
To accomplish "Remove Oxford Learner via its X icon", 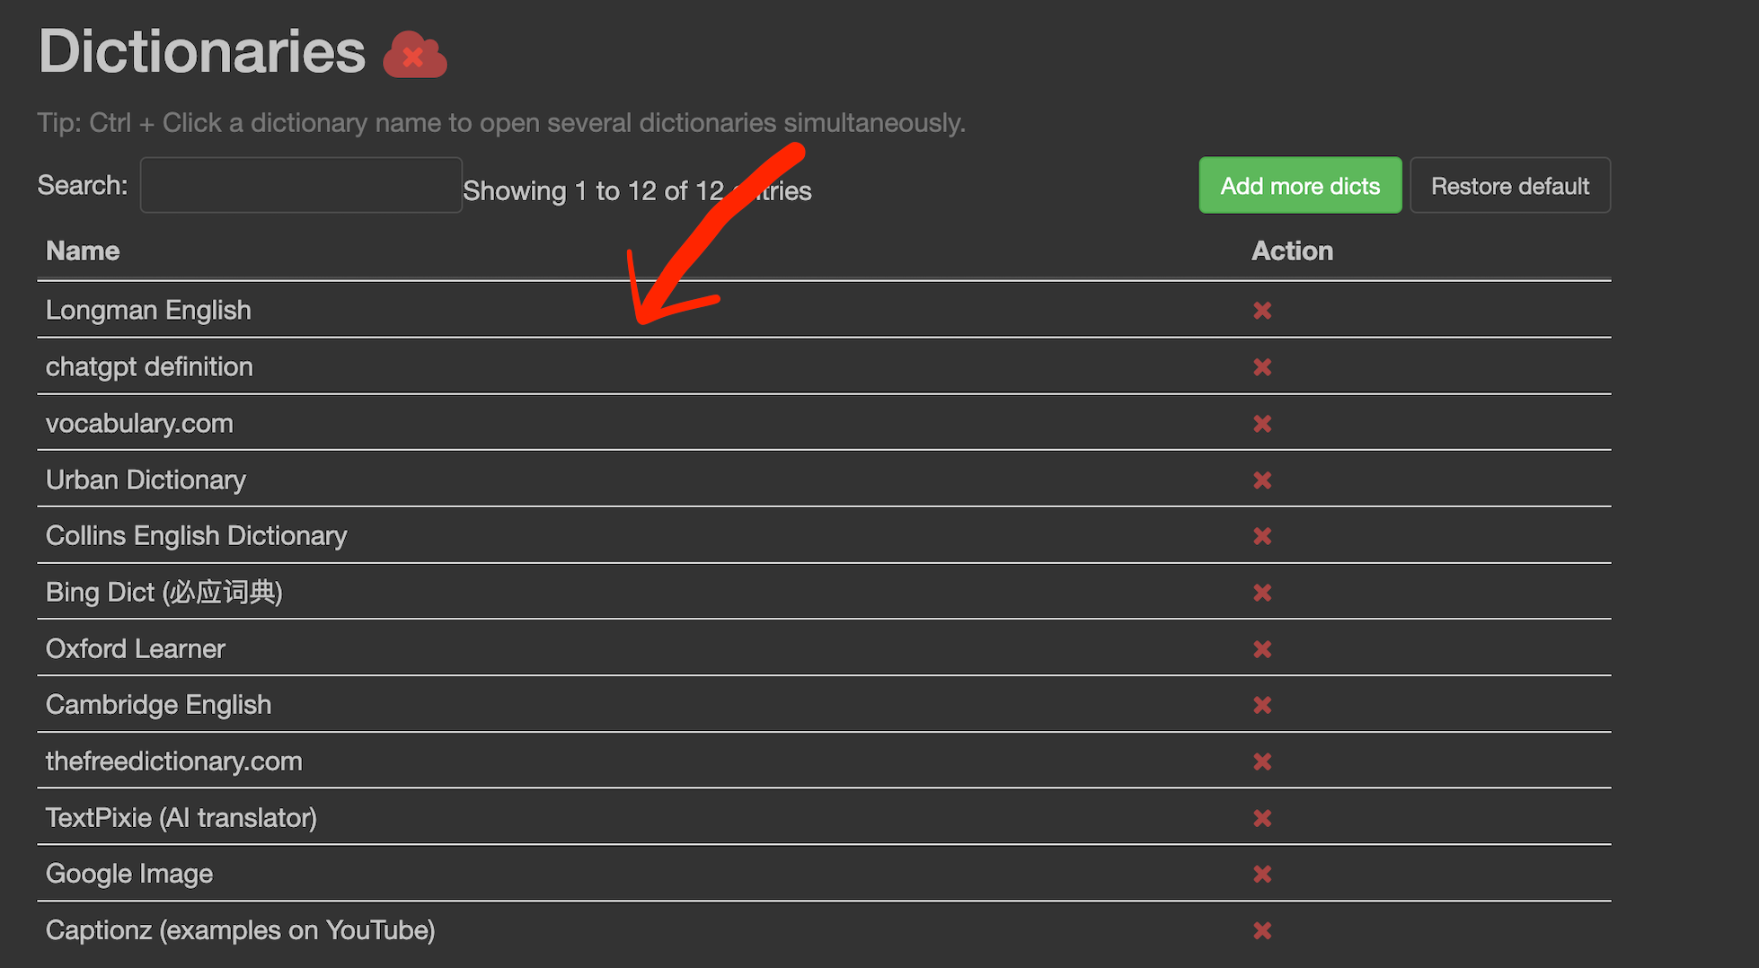I will pos(1262,649).
